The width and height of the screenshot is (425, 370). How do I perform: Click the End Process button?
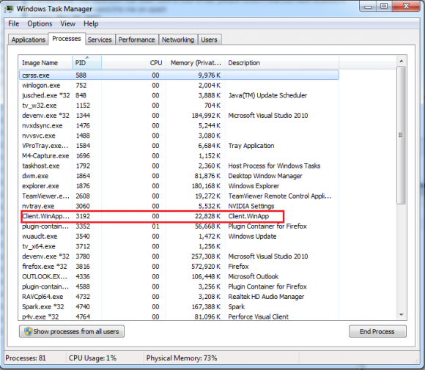coord(377,331)
